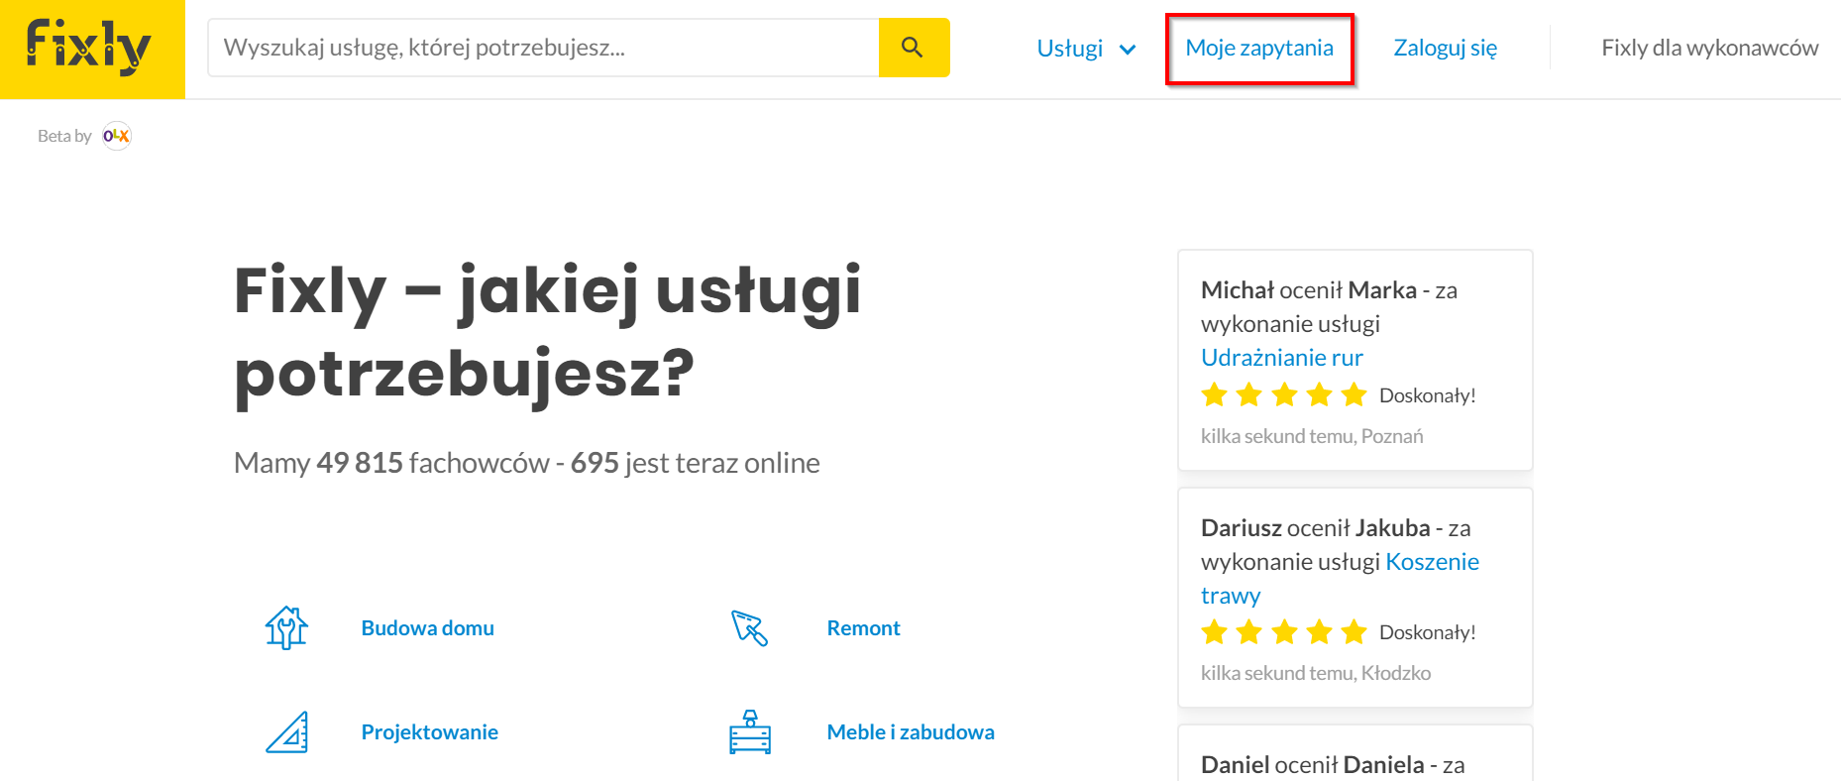Open Moje zapytania in navigation
Viewport: 1841px width, 781px height.
click(x=1259, y=48)
